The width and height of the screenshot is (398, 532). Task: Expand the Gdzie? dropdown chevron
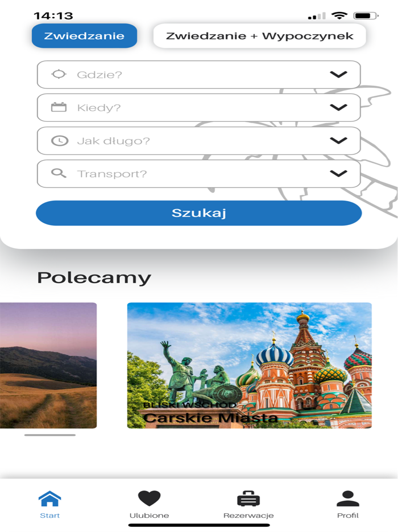point(338,74)
